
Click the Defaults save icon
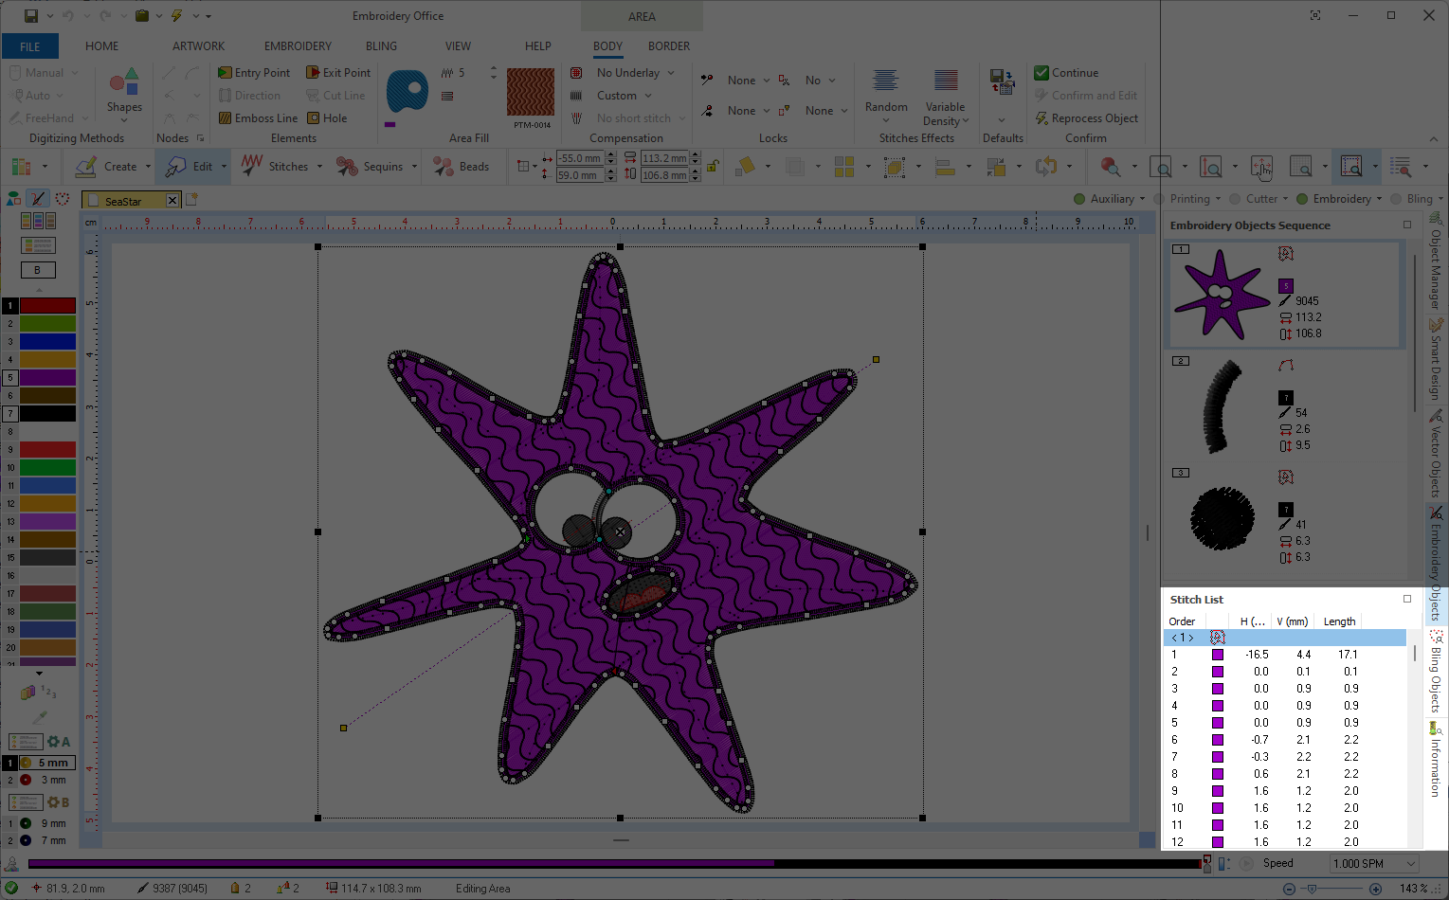pos(1002,81)
